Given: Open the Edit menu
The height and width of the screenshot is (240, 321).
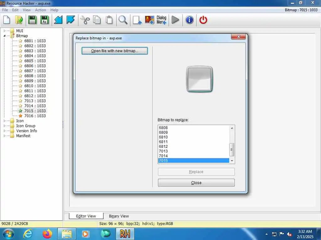Looking at the screenshot, I should coord(15,10).
